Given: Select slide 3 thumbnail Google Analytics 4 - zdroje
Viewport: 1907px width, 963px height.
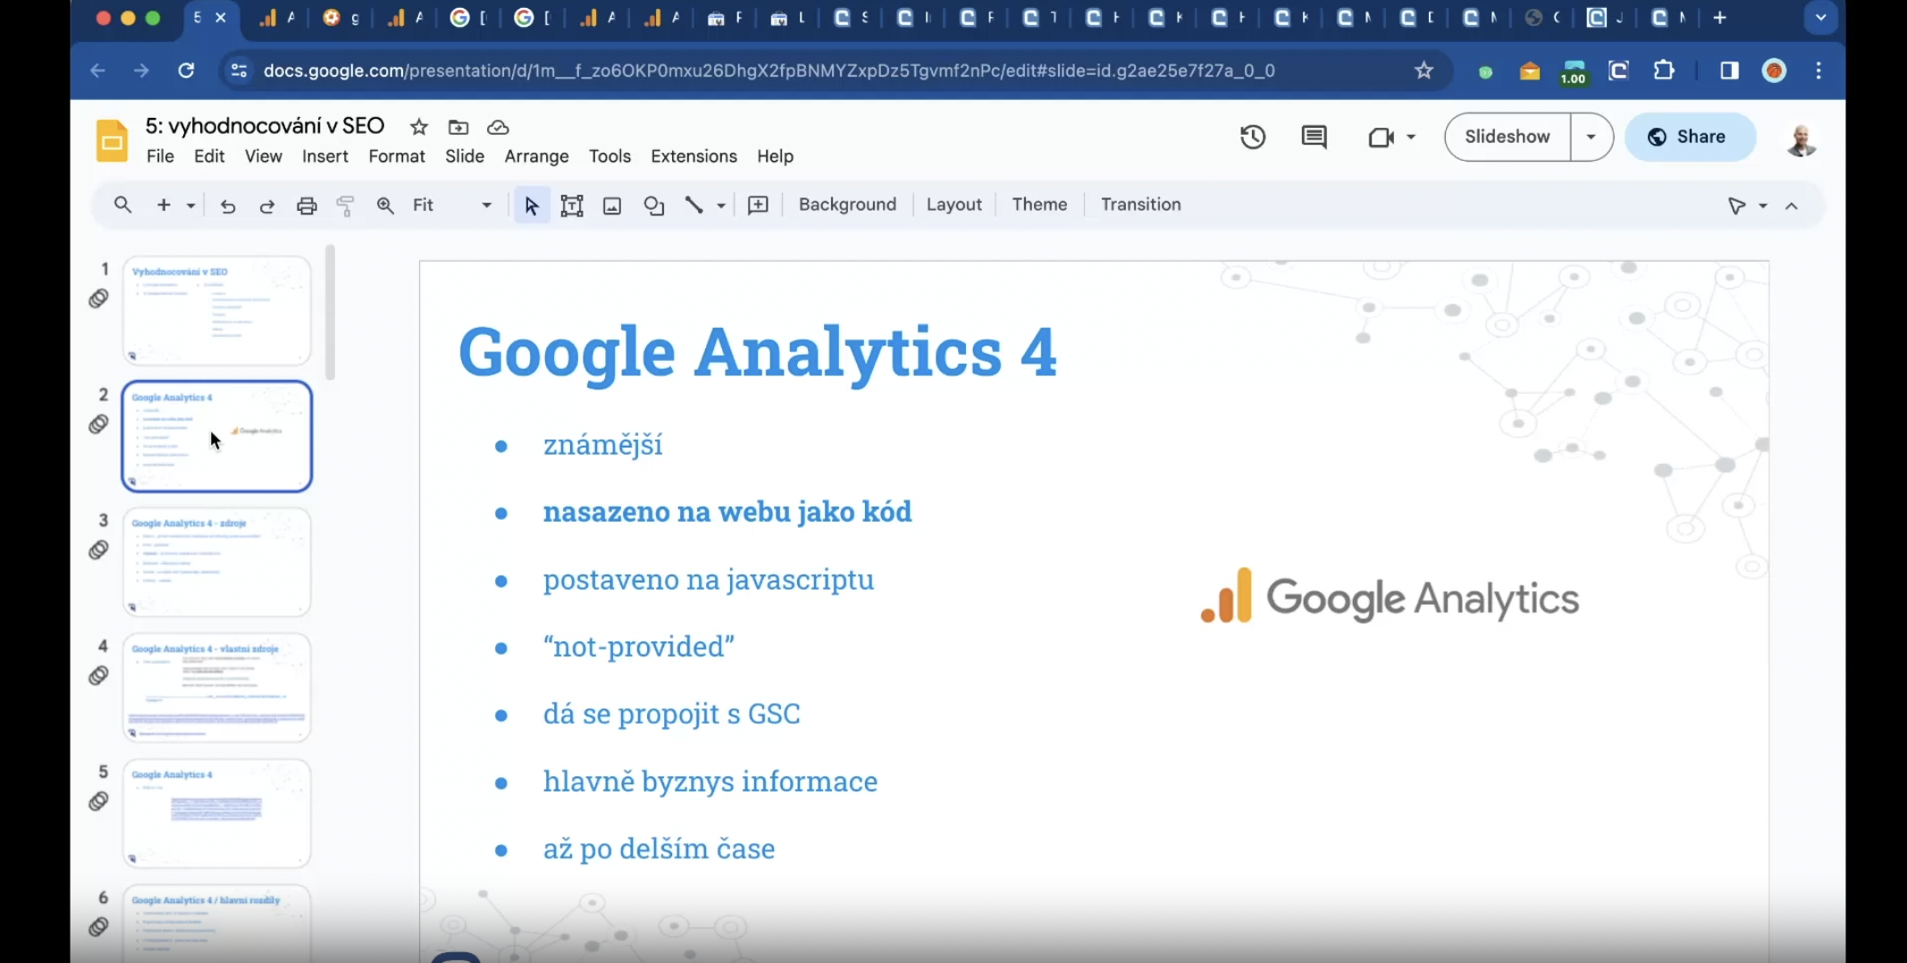Looking at the screenshot, I should [216, 562].
